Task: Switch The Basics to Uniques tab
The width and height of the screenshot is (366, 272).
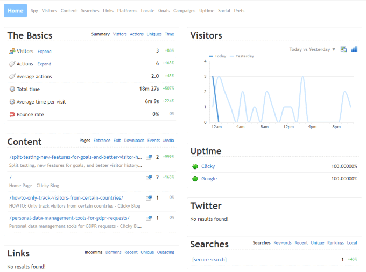Action: tap(154, 34)
